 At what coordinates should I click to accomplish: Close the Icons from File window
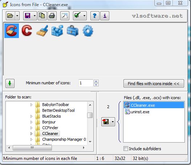point(180,3)
